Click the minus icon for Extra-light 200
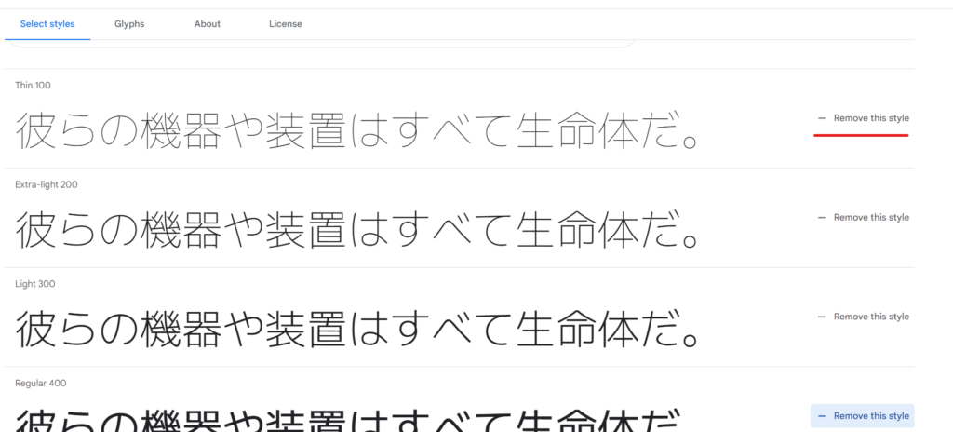Image resolution: width=953 pixels, height=432 pixels. [823, 217]
